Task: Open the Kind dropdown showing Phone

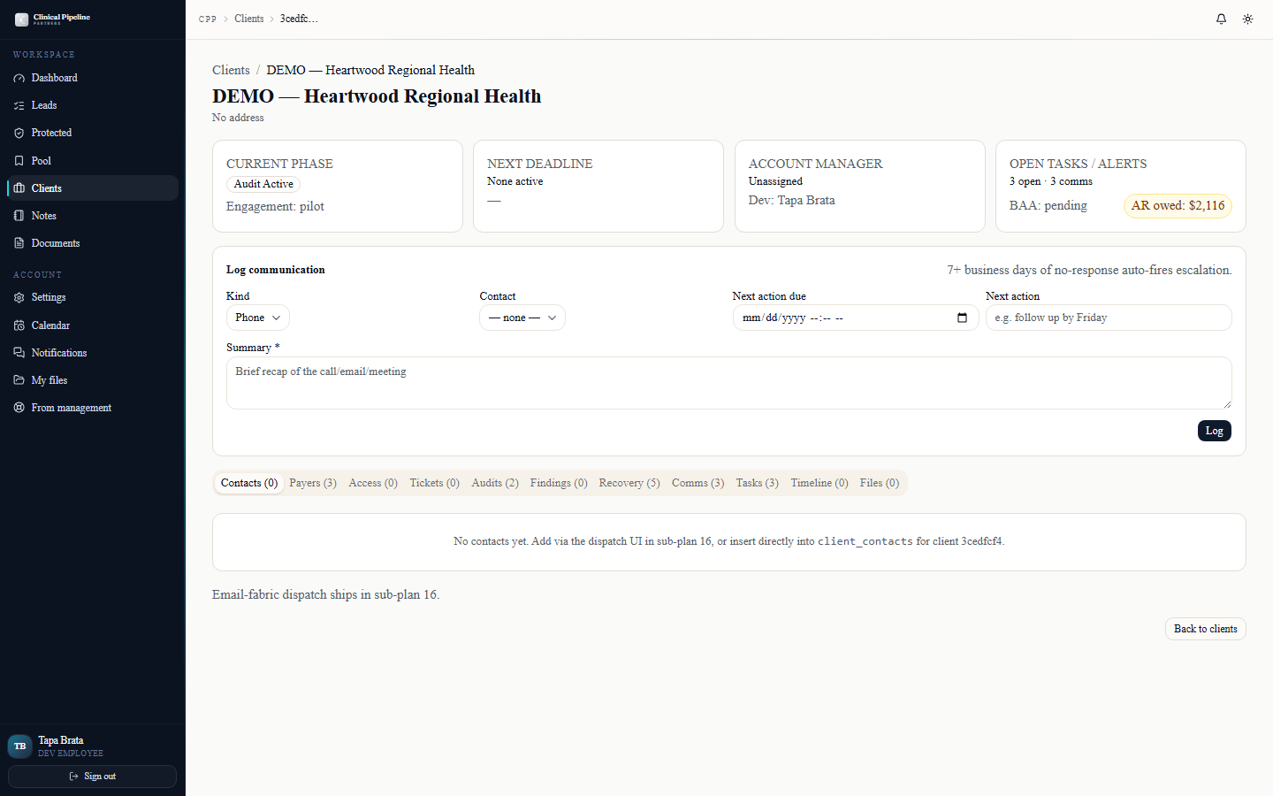Action: (257, 318)
